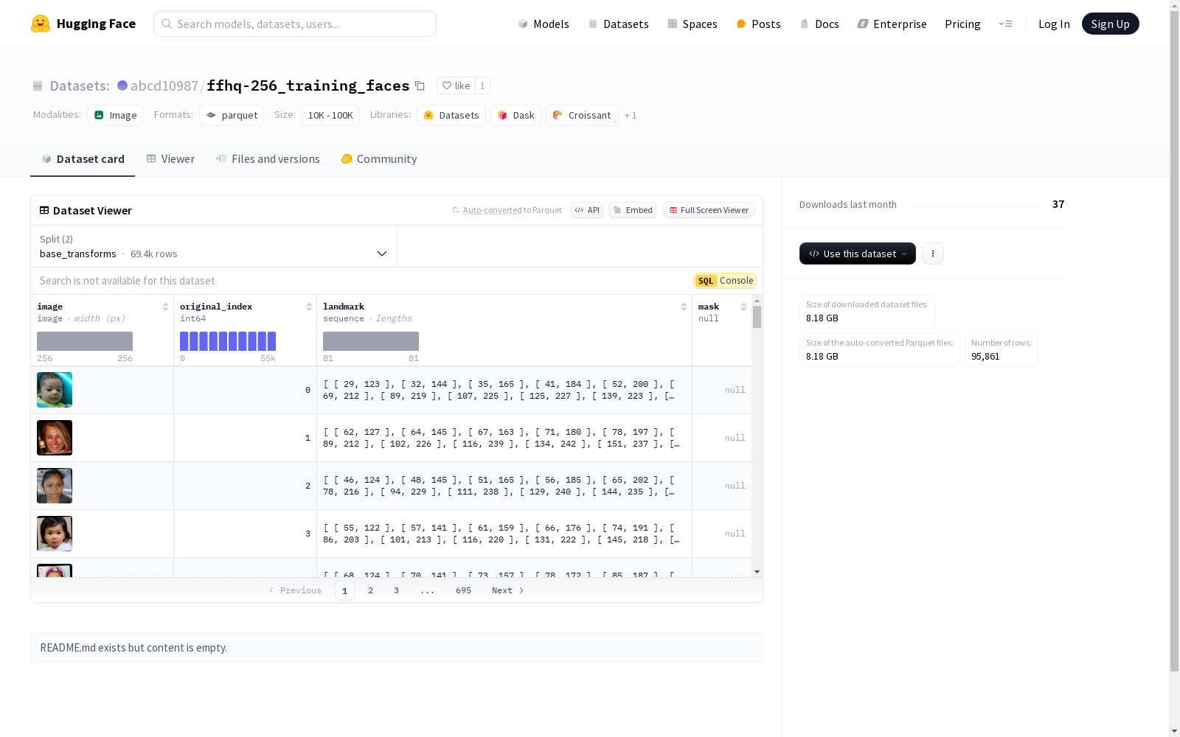The image size is (1180, 737).
Task: Open Docs from the top navigation
Action: pyautogui.click(x=819, y=24)
